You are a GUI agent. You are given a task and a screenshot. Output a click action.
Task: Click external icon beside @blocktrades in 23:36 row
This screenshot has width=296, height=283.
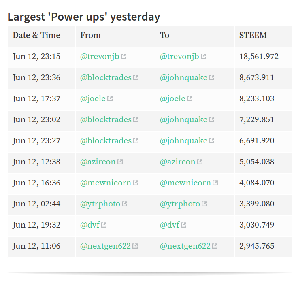tap(136, 77)
